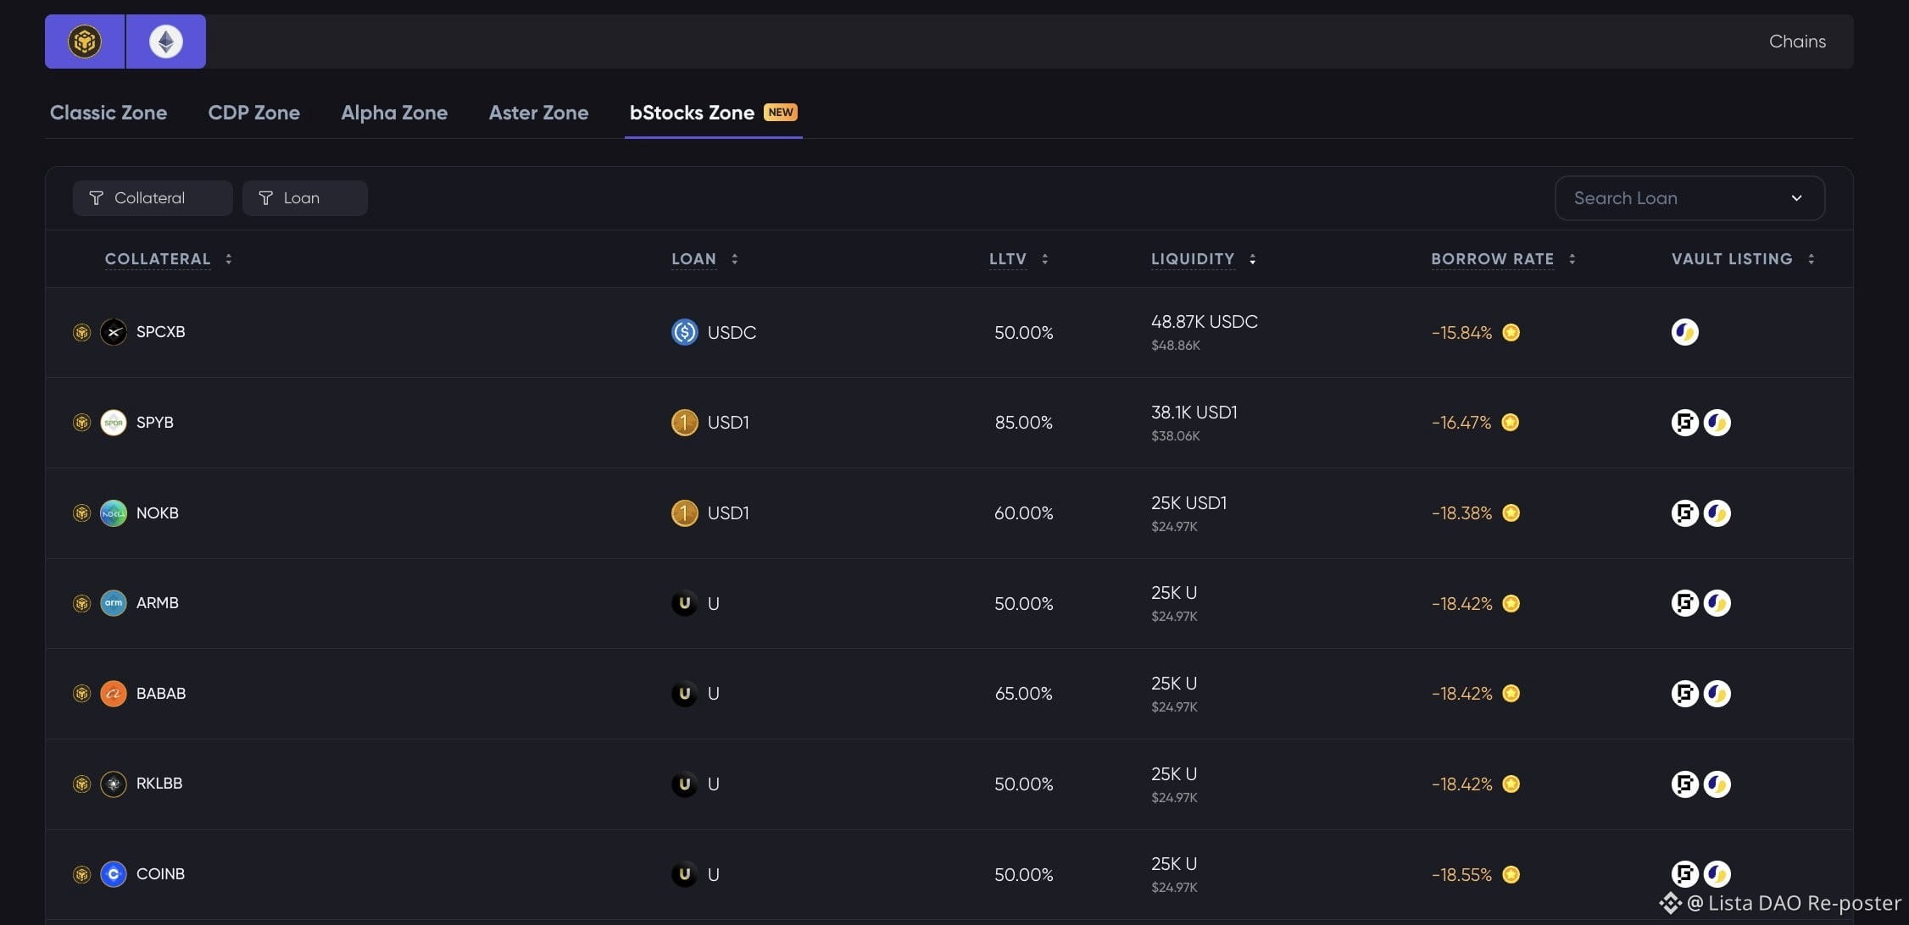
Task: Select the bStocks Zone tab
Action: 713,113
